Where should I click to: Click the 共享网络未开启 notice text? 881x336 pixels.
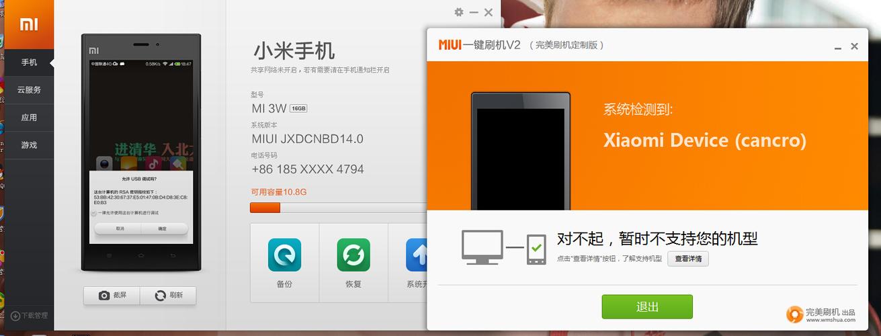click(320, 70)
